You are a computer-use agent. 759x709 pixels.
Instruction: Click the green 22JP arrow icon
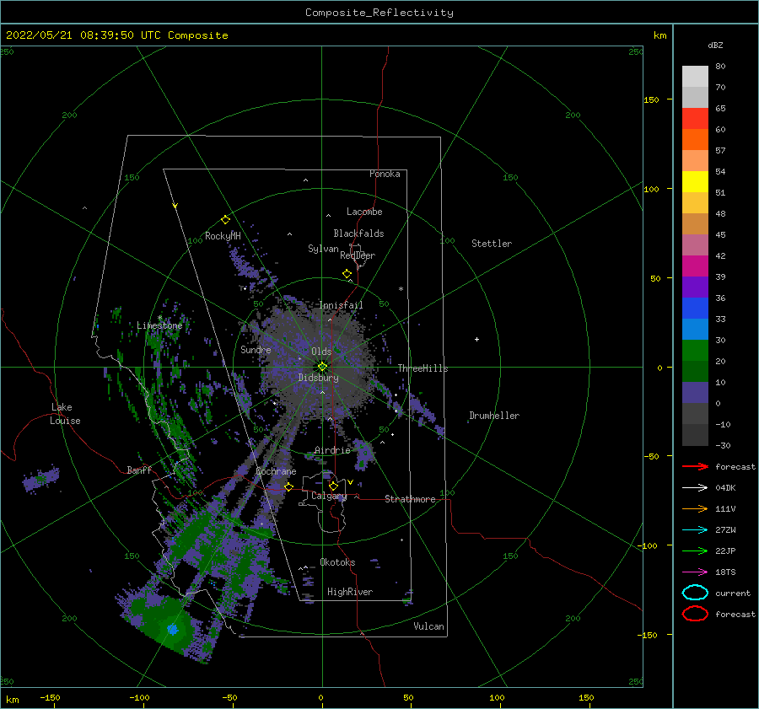(695, 551)
